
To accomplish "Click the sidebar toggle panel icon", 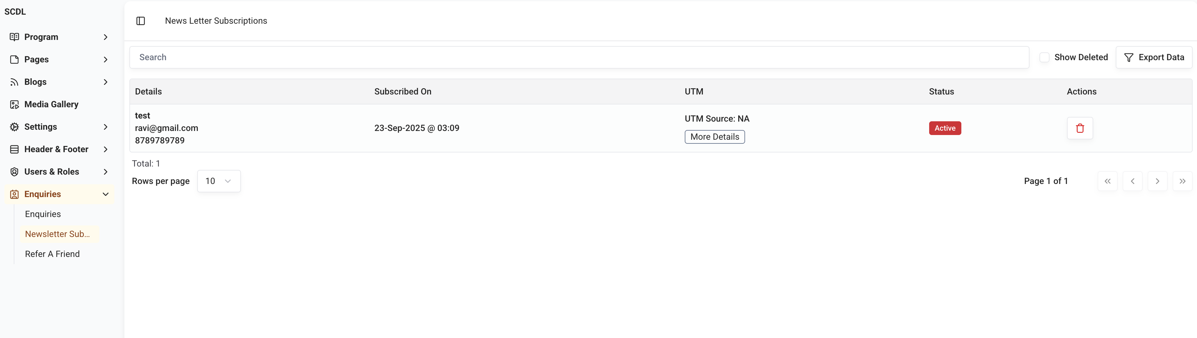I will coord(141,21).
